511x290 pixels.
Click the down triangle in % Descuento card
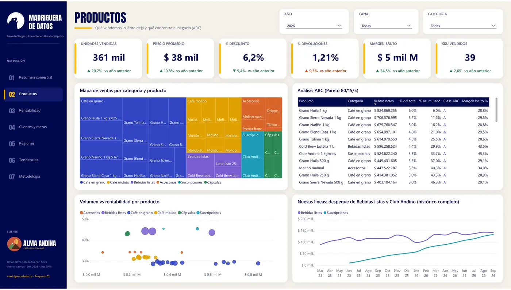click(234, 71)
